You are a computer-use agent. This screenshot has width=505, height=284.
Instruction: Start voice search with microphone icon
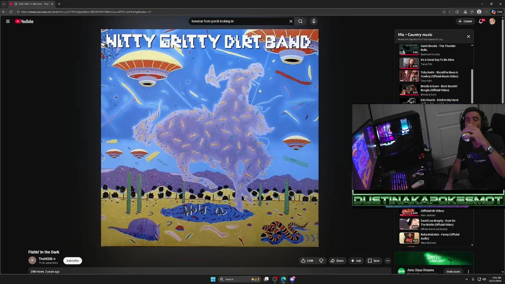point(314,21)
